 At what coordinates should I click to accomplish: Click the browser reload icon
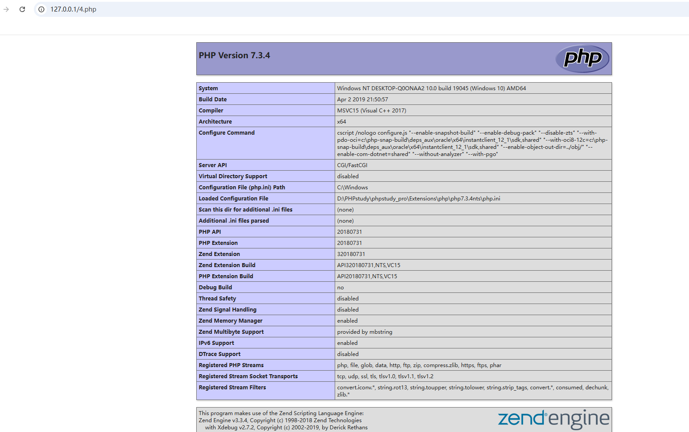[x=22, y=9]
